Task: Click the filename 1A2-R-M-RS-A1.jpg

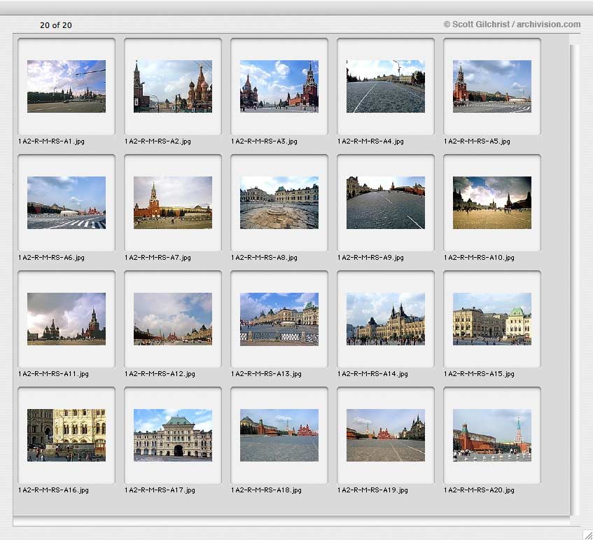Action: pyautogui.click(x=51, y=141)
